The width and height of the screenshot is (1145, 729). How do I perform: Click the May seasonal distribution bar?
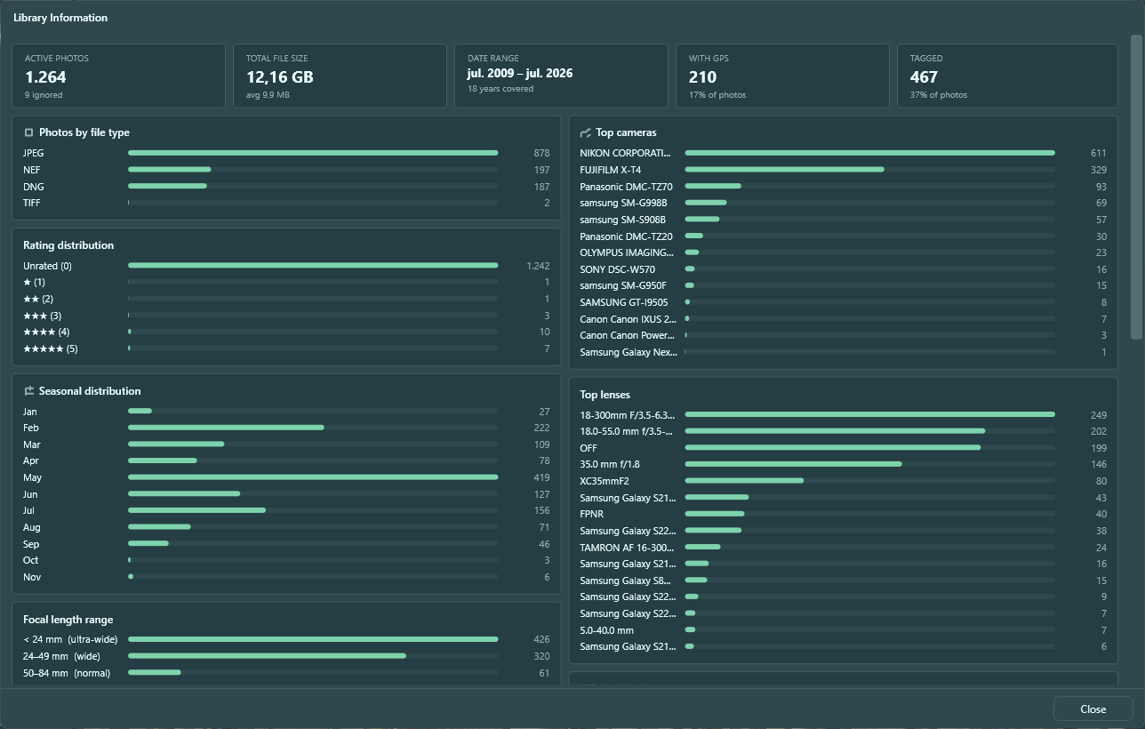click(x=313, y=477)
